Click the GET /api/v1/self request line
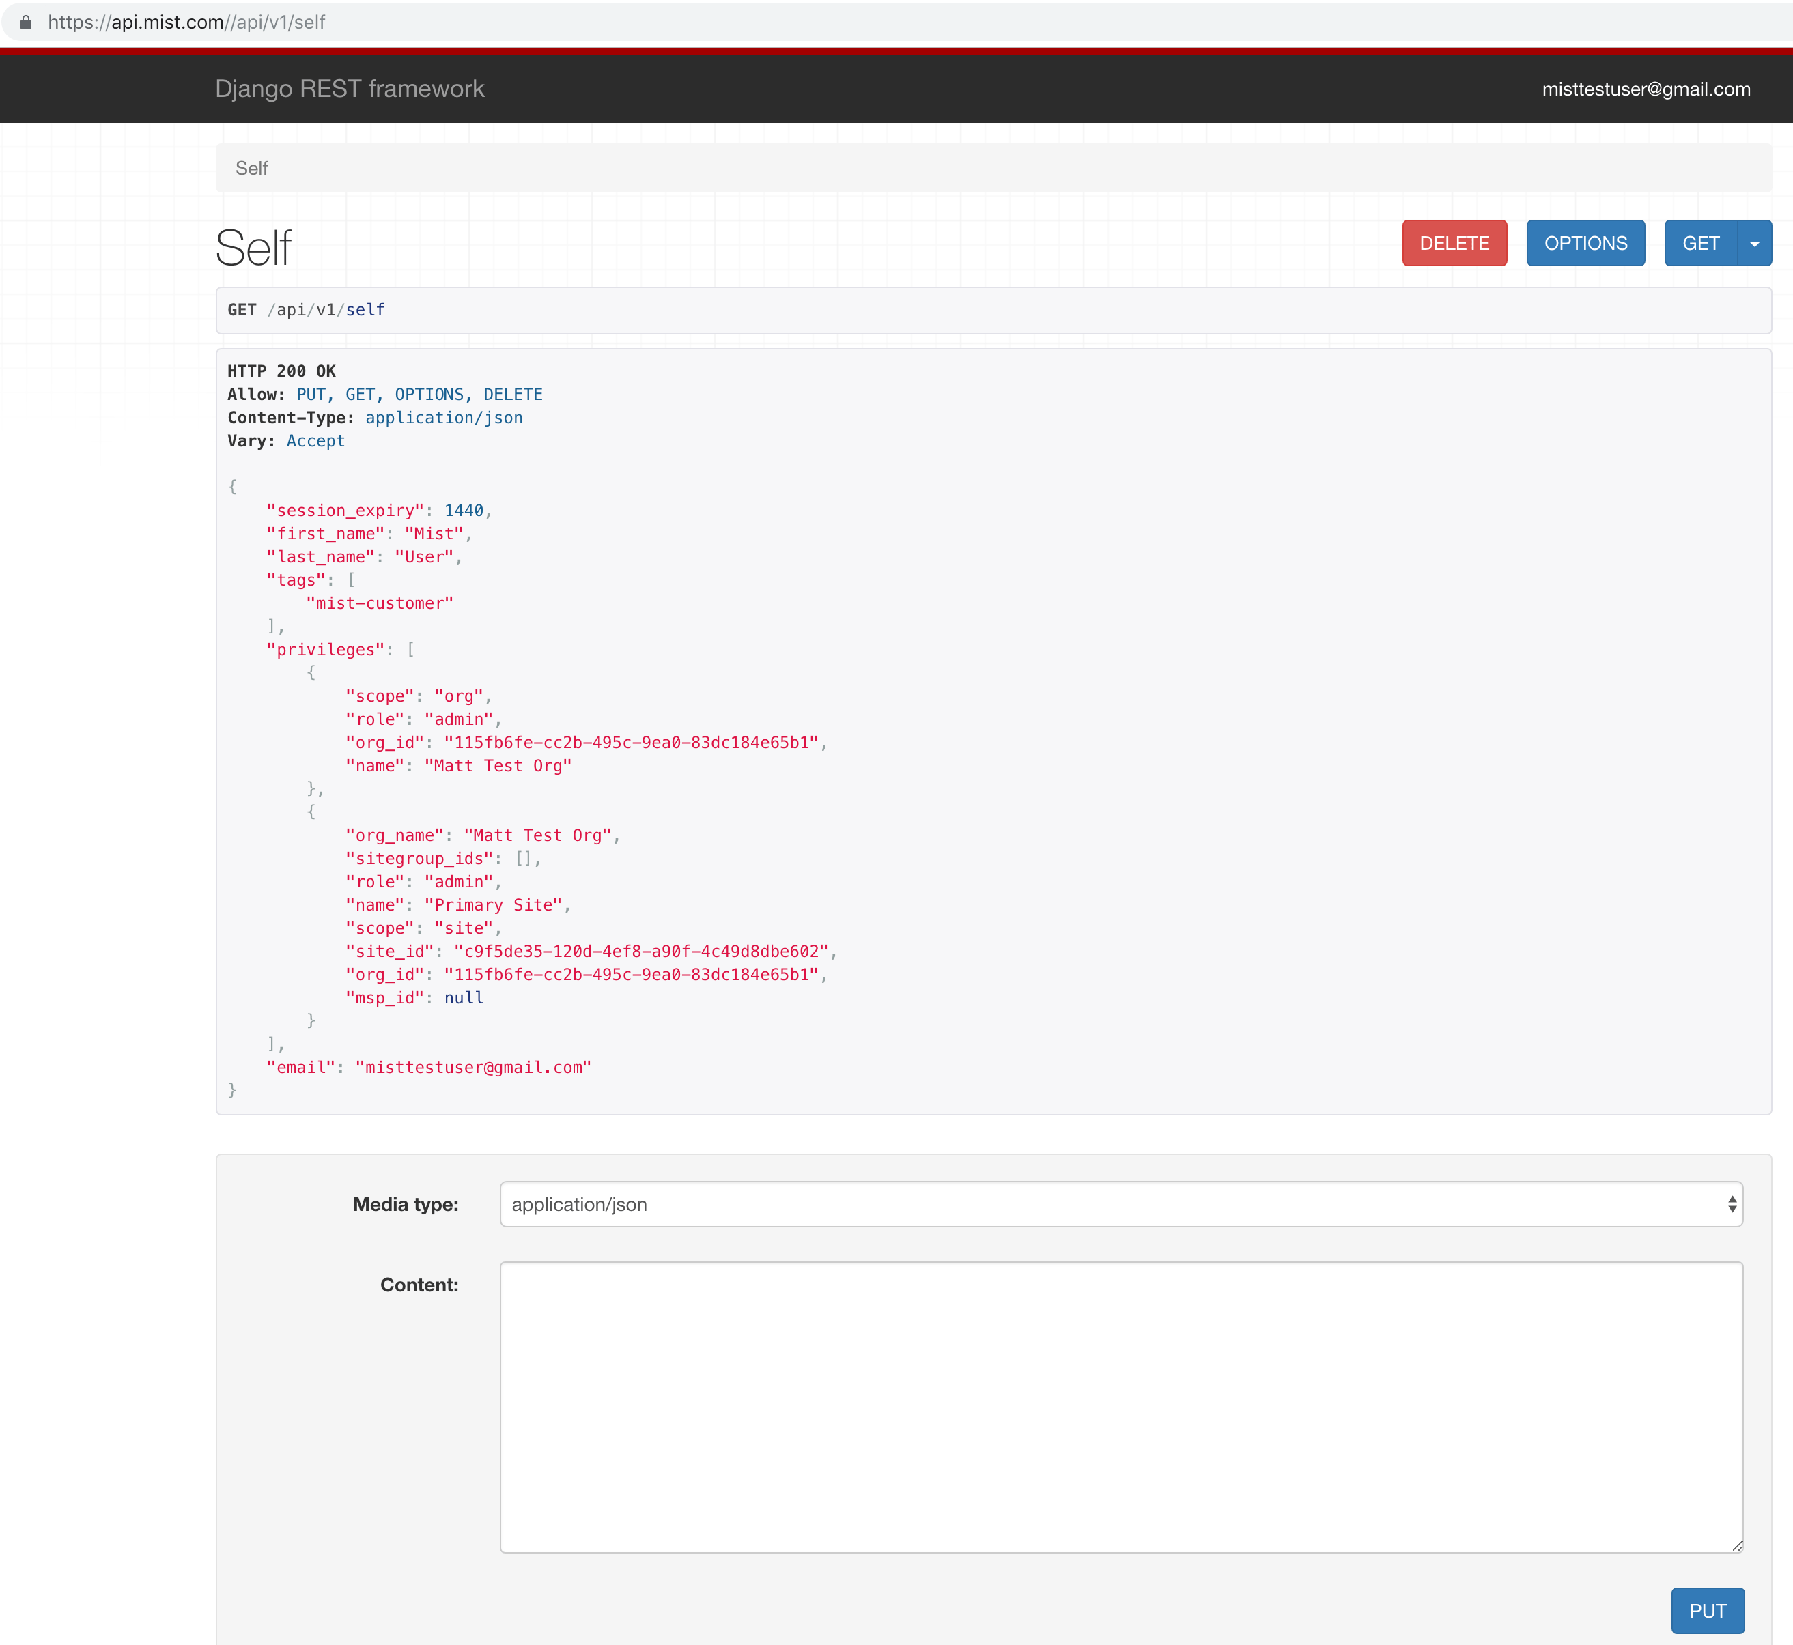 307,310
